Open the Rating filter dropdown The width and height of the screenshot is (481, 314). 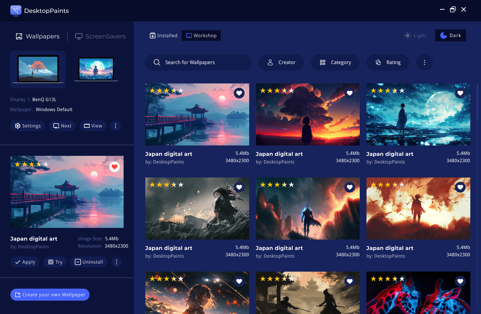click(x=387, y=62)
